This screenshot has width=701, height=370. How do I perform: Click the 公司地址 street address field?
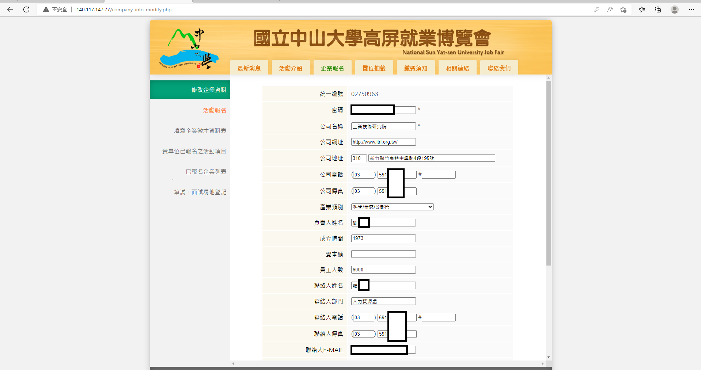click(x=432, y=158)
